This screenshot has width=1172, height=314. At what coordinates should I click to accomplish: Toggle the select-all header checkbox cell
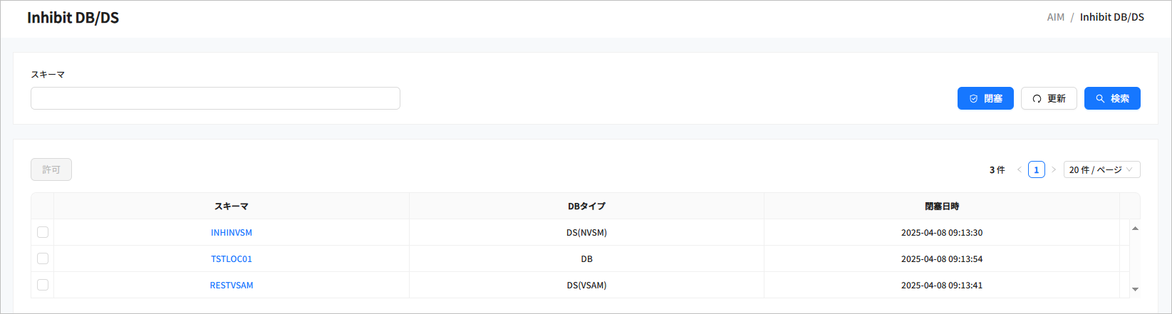click(x=43, y=206)
